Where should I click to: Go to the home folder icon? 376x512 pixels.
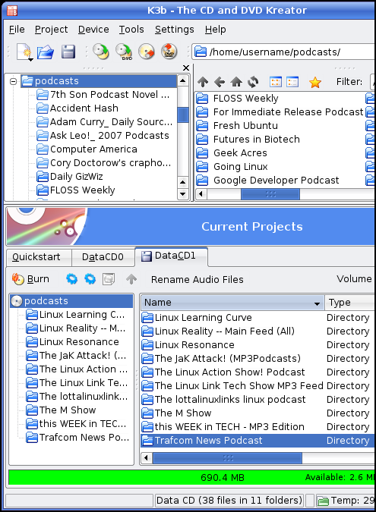pyautogui.click(x=236, y=82)
